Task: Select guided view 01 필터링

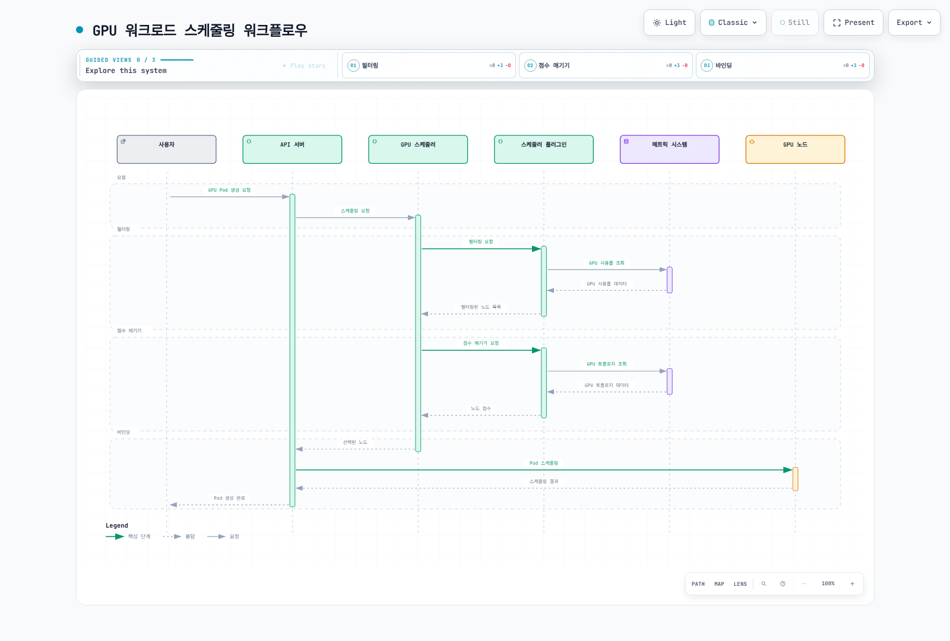Action: pyautogui.click(x=429, y=65)
